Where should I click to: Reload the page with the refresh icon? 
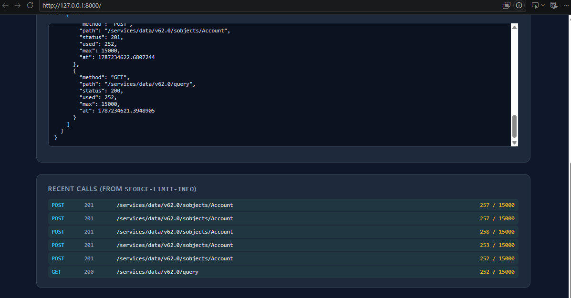coord(30,5)
